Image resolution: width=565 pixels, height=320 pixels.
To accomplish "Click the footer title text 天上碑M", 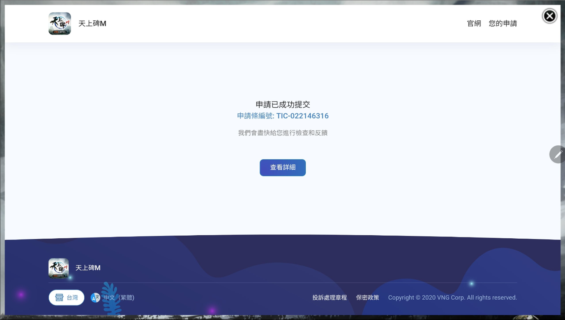I will tap(88, 268).
